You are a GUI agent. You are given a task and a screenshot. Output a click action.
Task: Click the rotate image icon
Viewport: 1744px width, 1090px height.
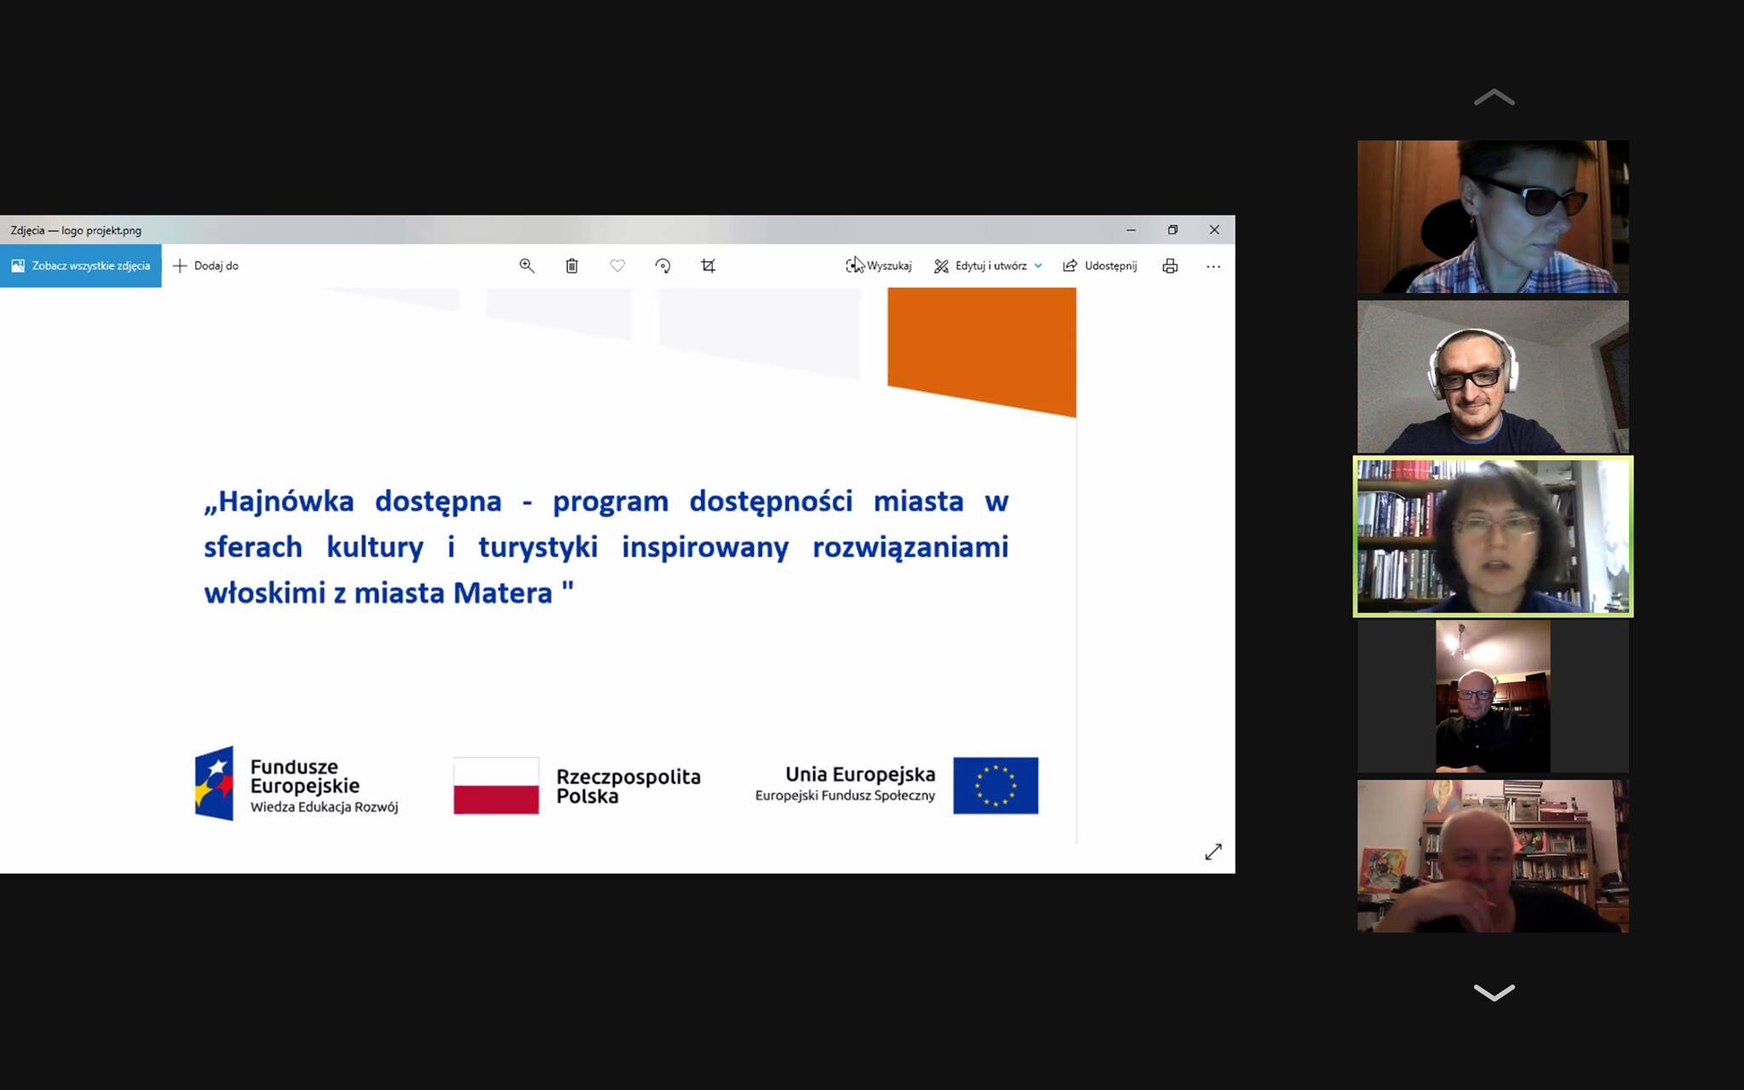tap(663, 266)
